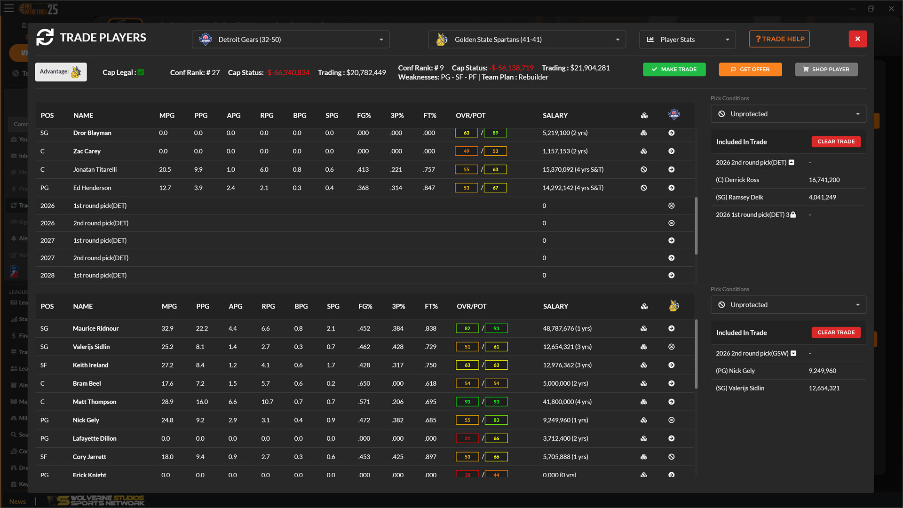Click the Make Trade button

point(674,69)
